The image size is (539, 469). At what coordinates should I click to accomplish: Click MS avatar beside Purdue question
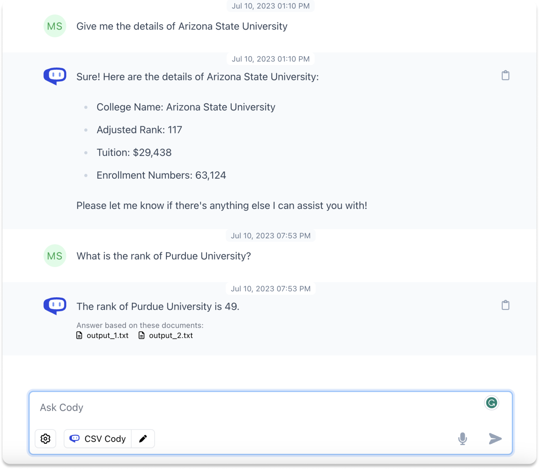click(x=55, y=256)
